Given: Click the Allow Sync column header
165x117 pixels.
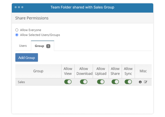Looking at the screenshot, I should 128,71.
